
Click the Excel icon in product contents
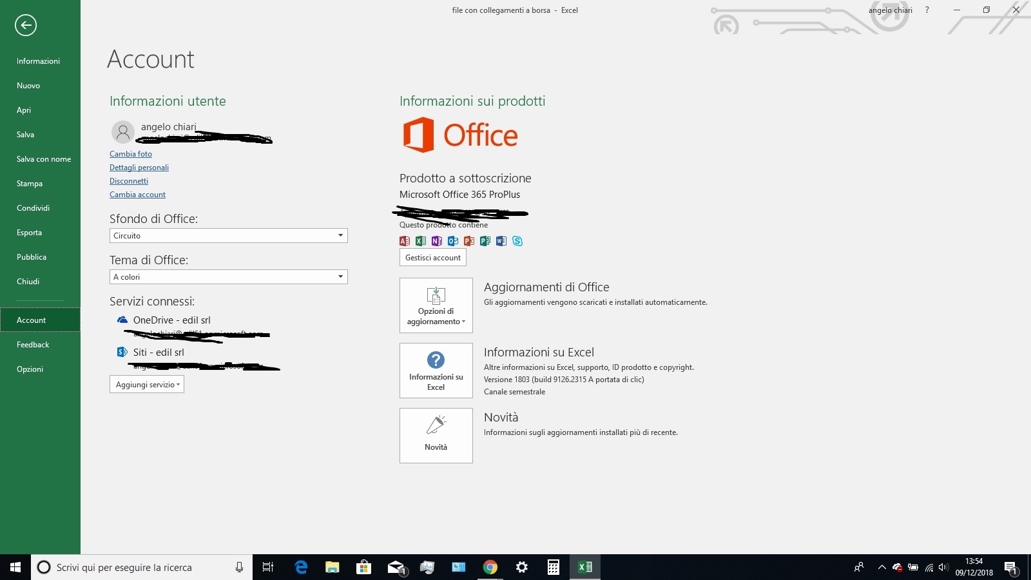[x=421, y=241]
